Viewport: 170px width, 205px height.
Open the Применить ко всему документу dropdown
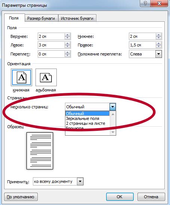pos(80,181)
